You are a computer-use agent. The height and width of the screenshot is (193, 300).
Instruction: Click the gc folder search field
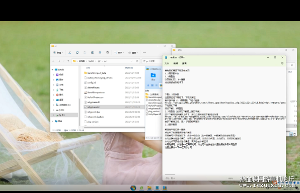click(x=152, y=61)
